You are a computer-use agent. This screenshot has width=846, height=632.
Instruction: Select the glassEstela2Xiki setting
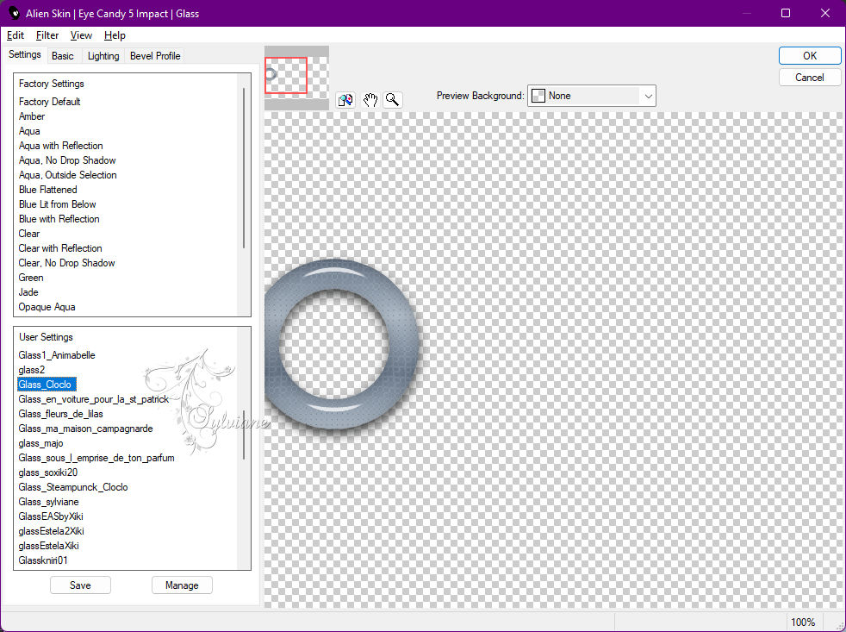tap(51, 530)
